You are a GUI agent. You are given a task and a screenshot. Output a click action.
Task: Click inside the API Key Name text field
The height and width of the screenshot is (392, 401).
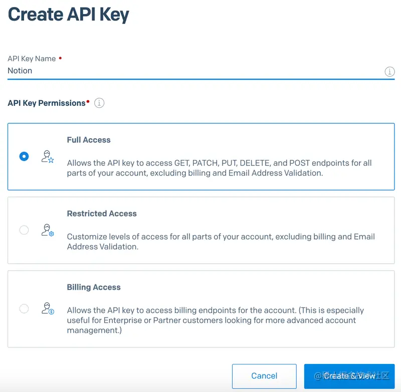(150, 71)
